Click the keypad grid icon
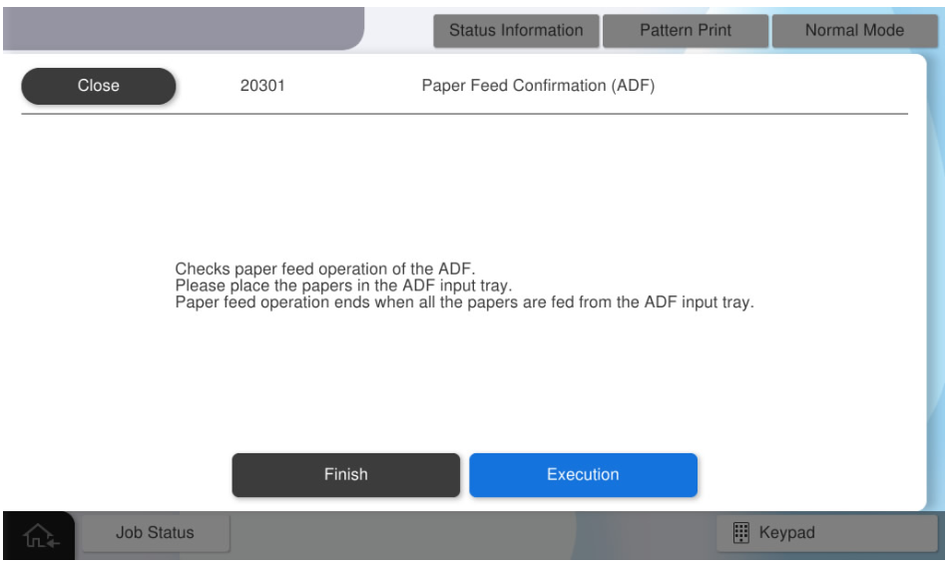This screenshot has height=564, width=949. (x=740, y=533)
